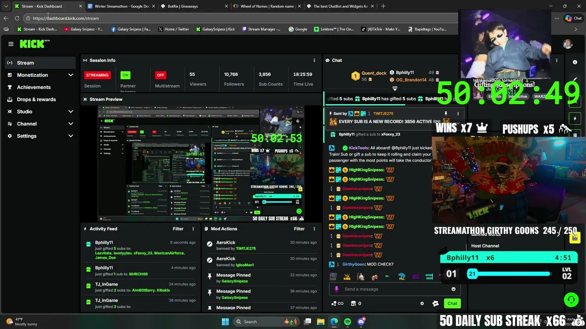Open the Activity Feed Filter dropdown
This screenshot has width=586, height=329.
(x=178, y=229)
